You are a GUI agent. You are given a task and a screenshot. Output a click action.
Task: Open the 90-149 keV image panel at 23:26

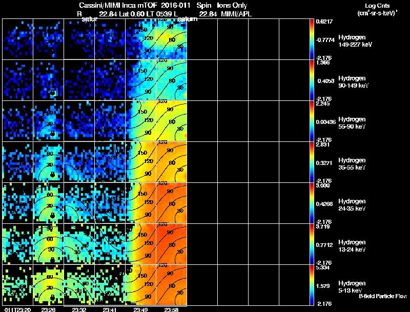click(48, 80)
